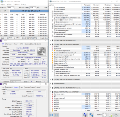The height and width of the screenshot is (117, 120).
Task: Start logging with the document arrow icon
Action: point(111,115)
